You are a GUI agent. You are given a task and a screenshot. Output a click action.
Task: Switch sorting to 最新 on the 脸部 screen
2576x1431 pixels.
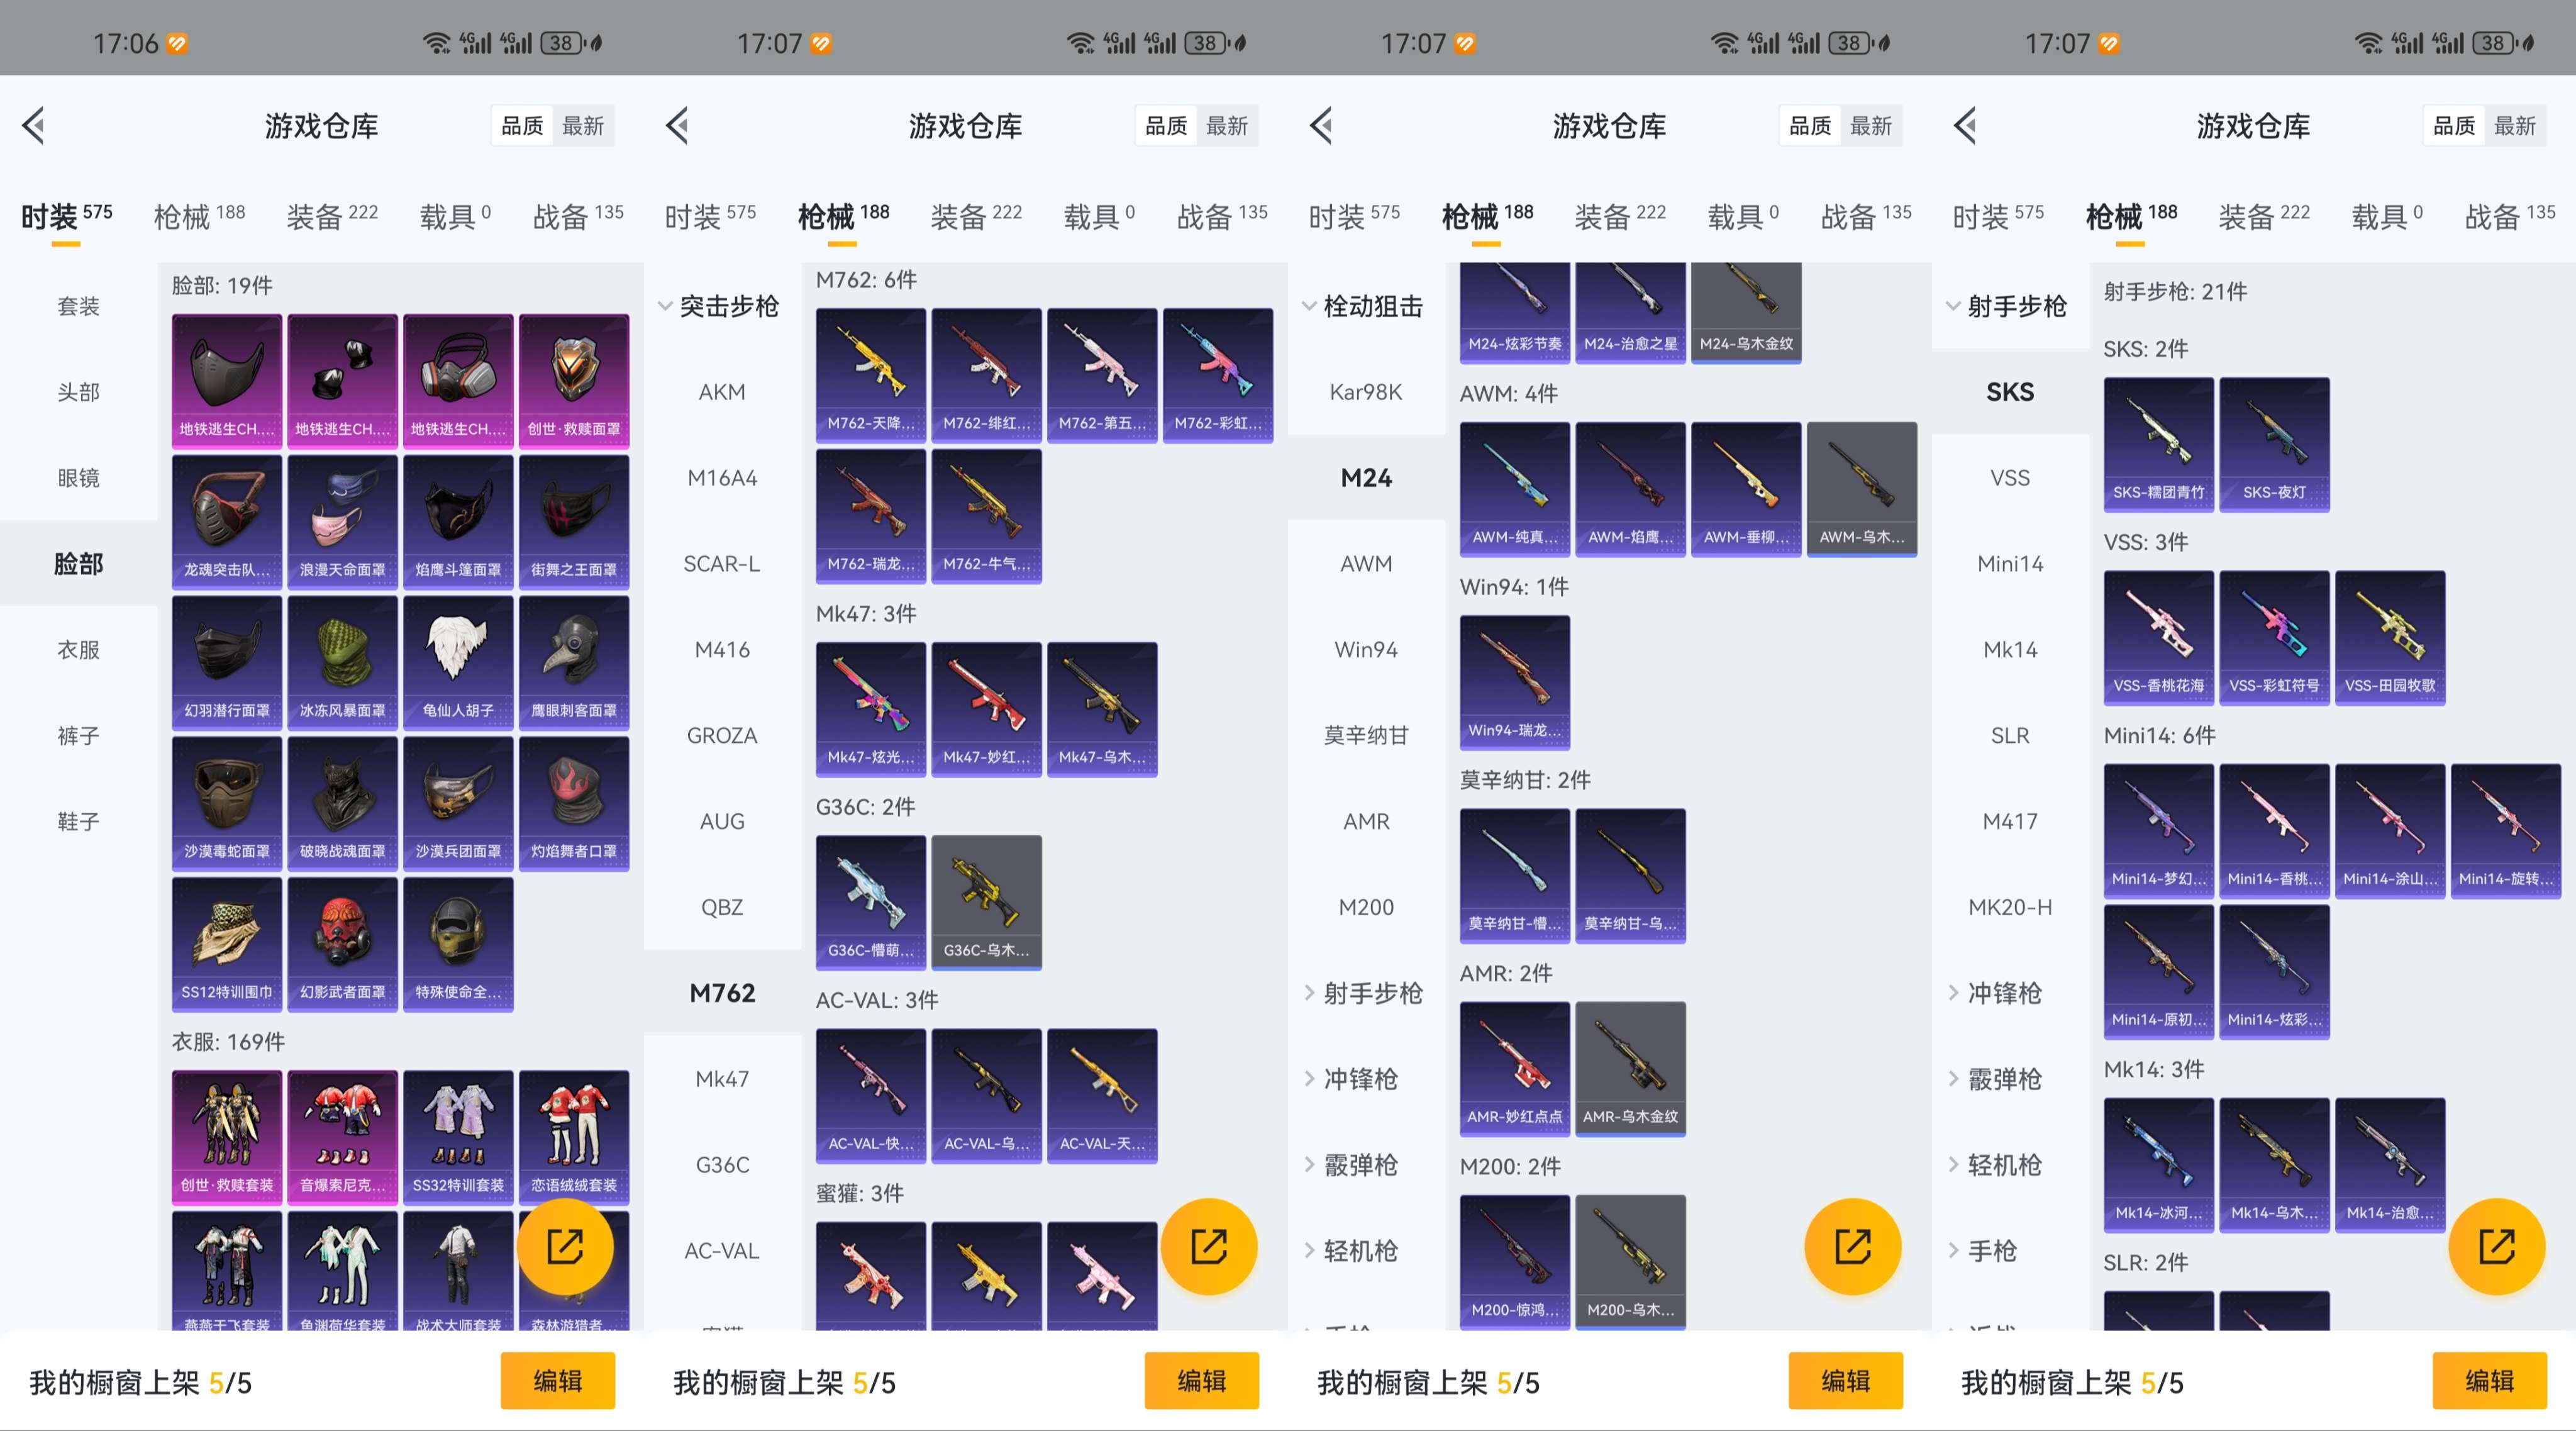pyautogui.click(x=583, y=126)
